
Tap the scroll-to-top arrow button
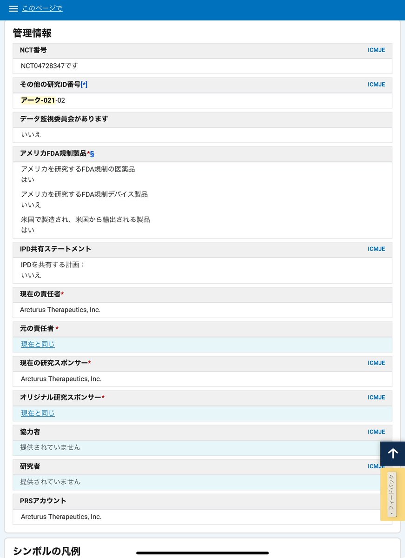pos(393,453)
